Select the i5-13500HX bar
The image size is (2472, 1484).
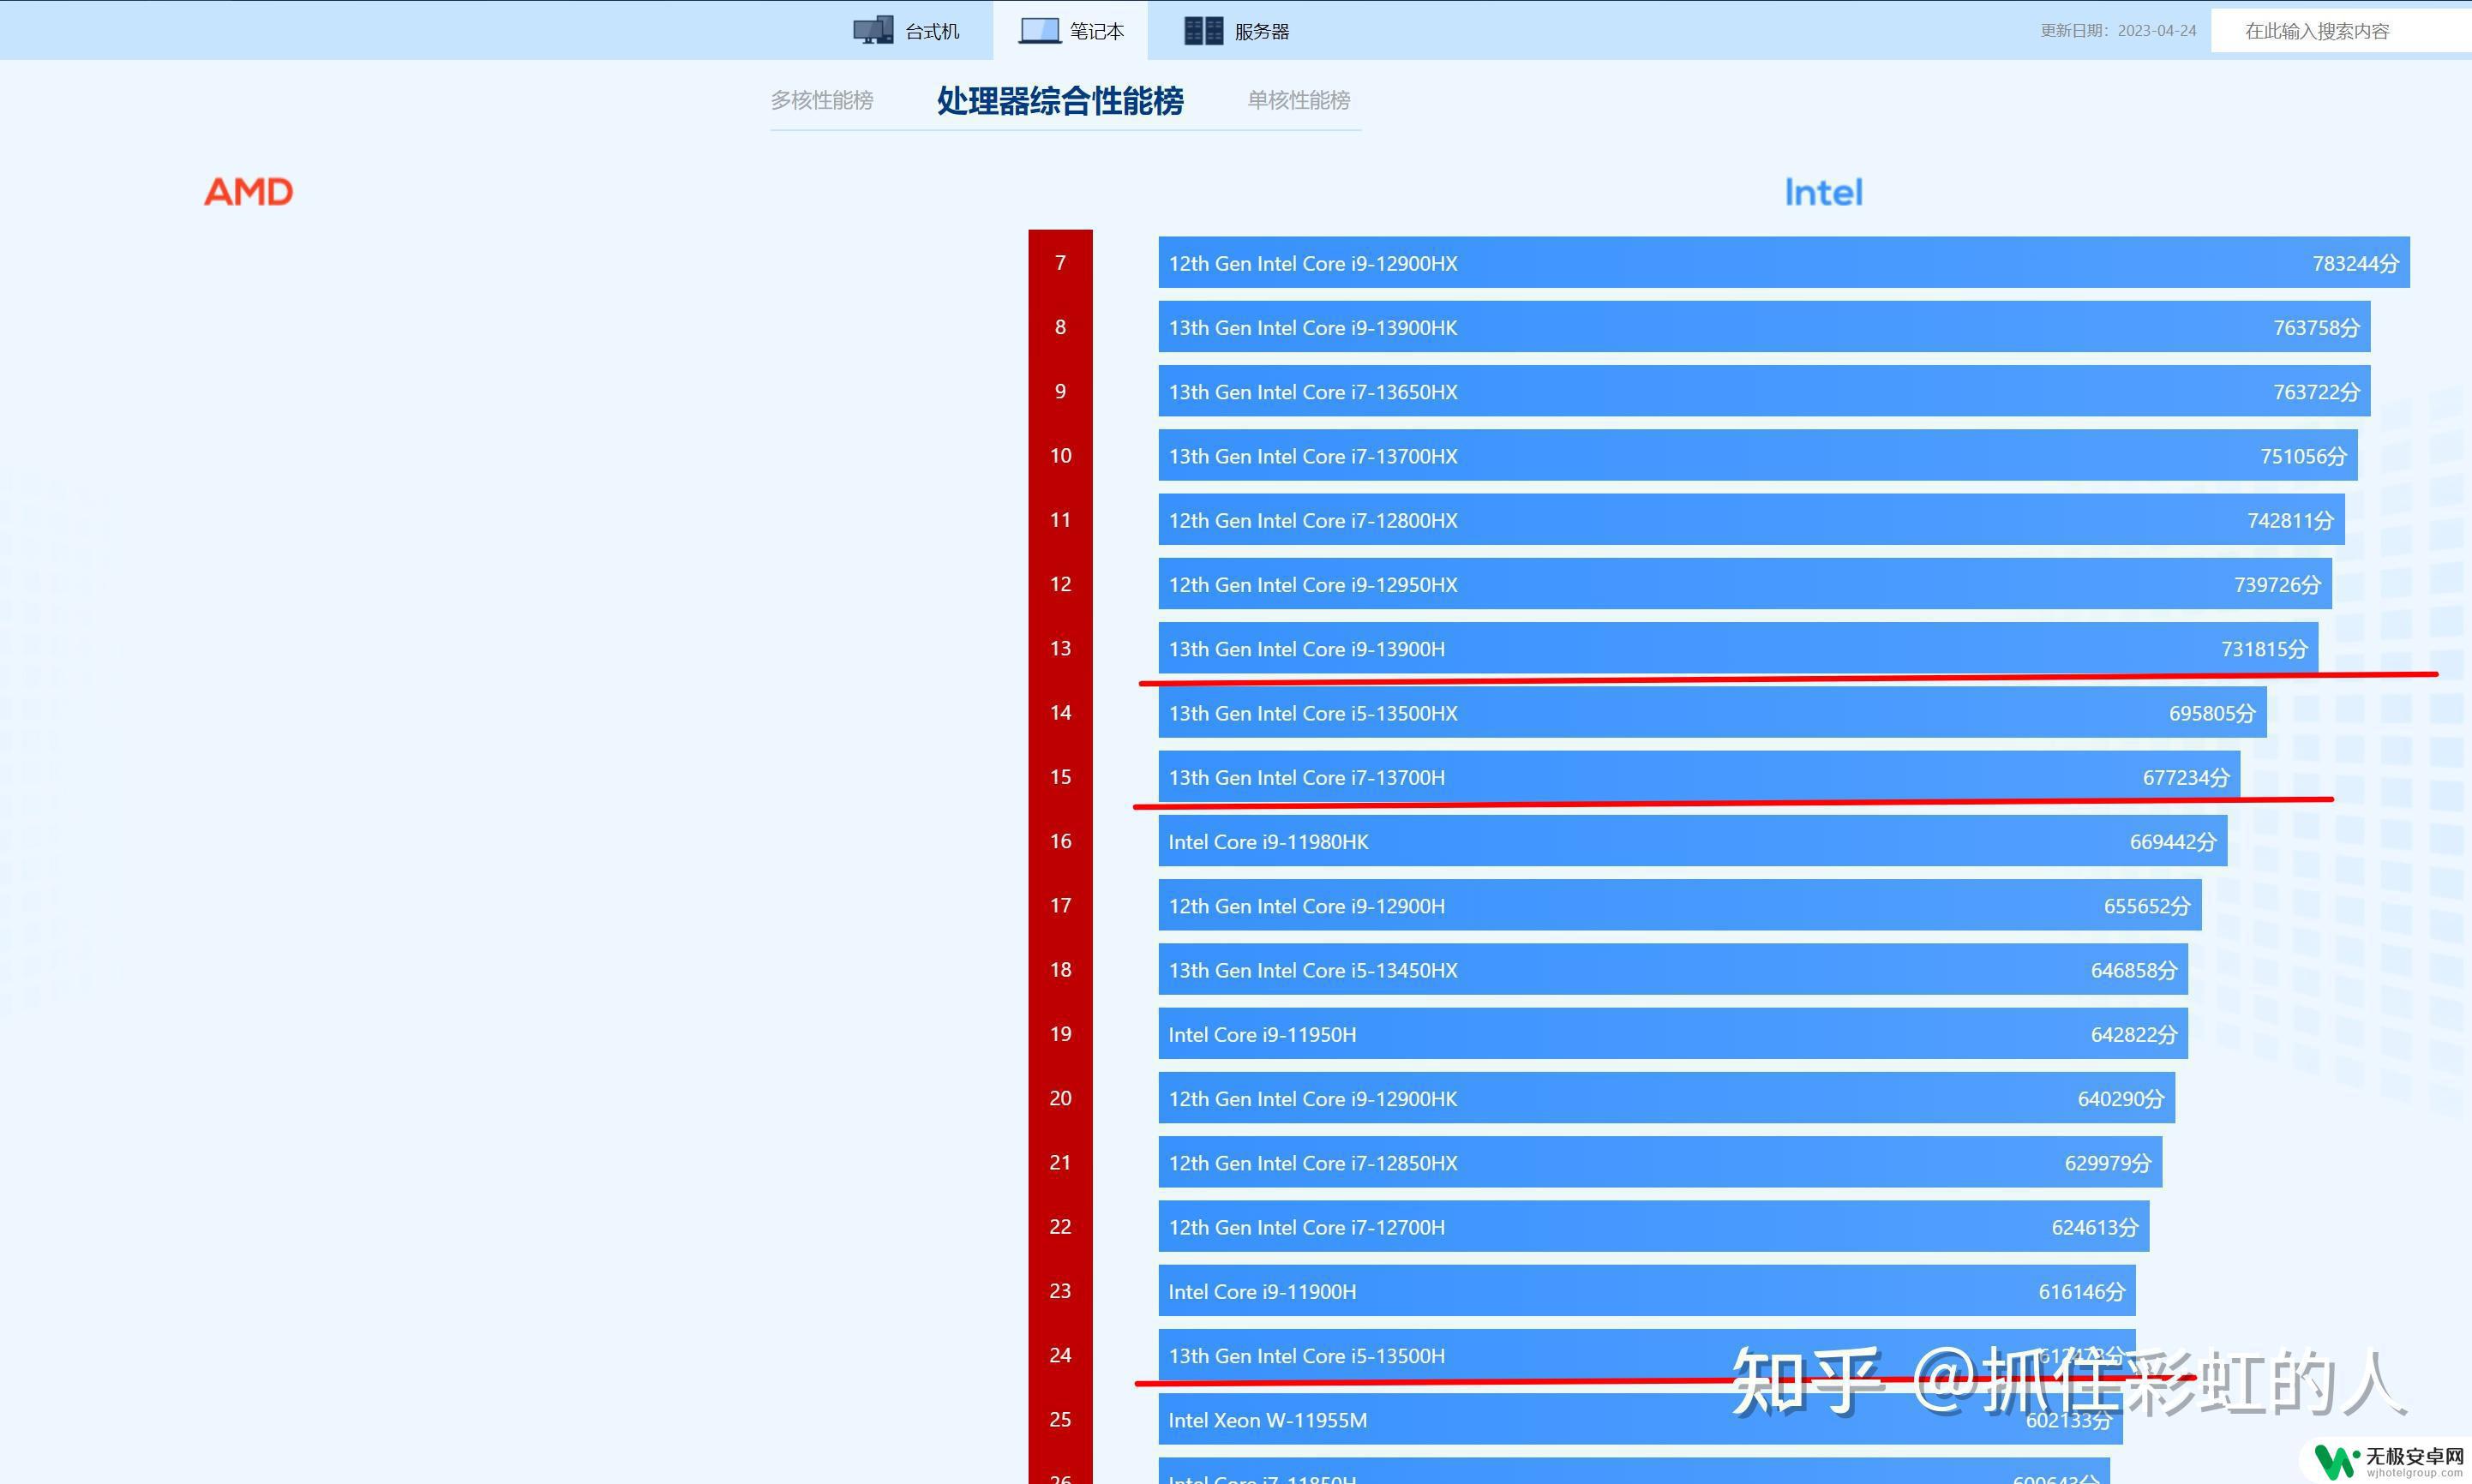coord(1712,713)
